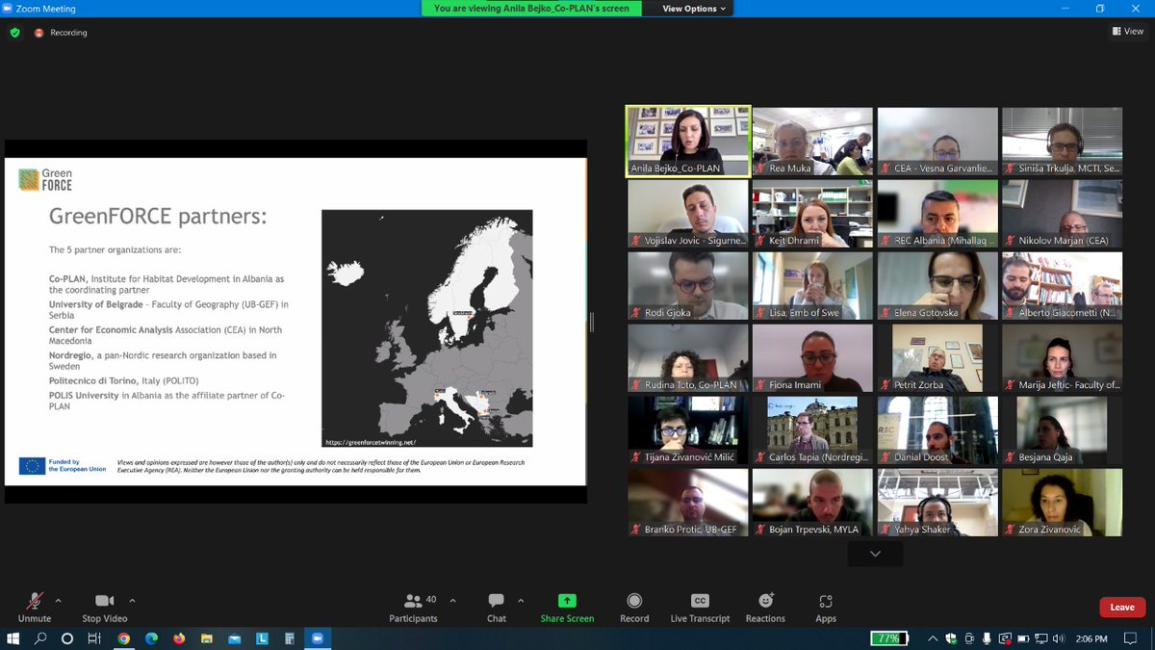Stop Video camera button
1155x650 pixels.
pyautogui.click(x=104, y=608)
